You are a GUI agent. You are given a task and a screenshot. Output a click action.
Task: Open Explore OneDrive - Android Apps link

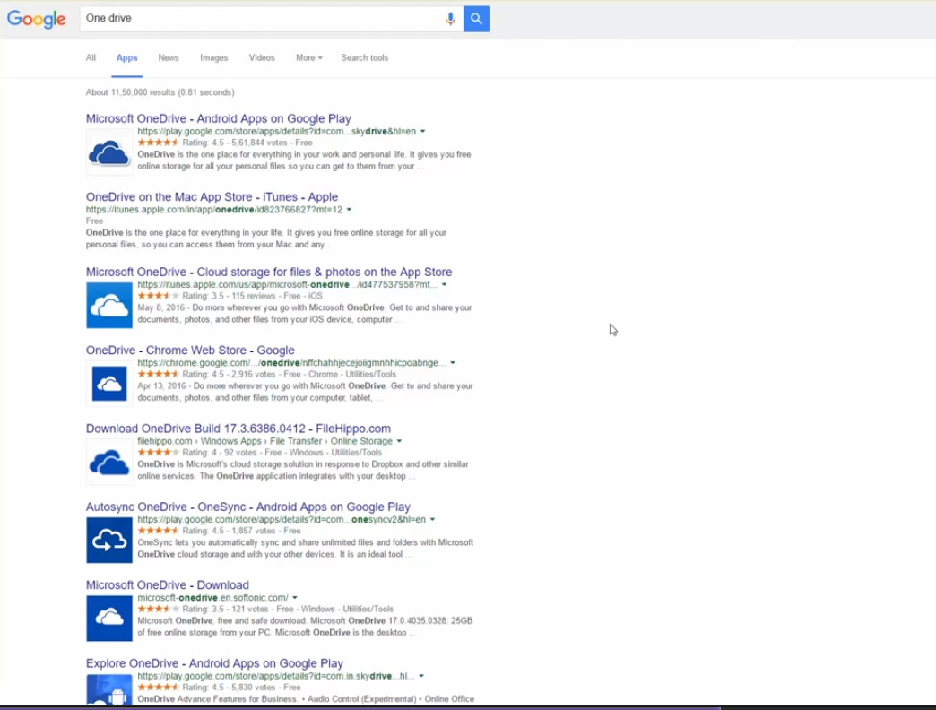214,662
